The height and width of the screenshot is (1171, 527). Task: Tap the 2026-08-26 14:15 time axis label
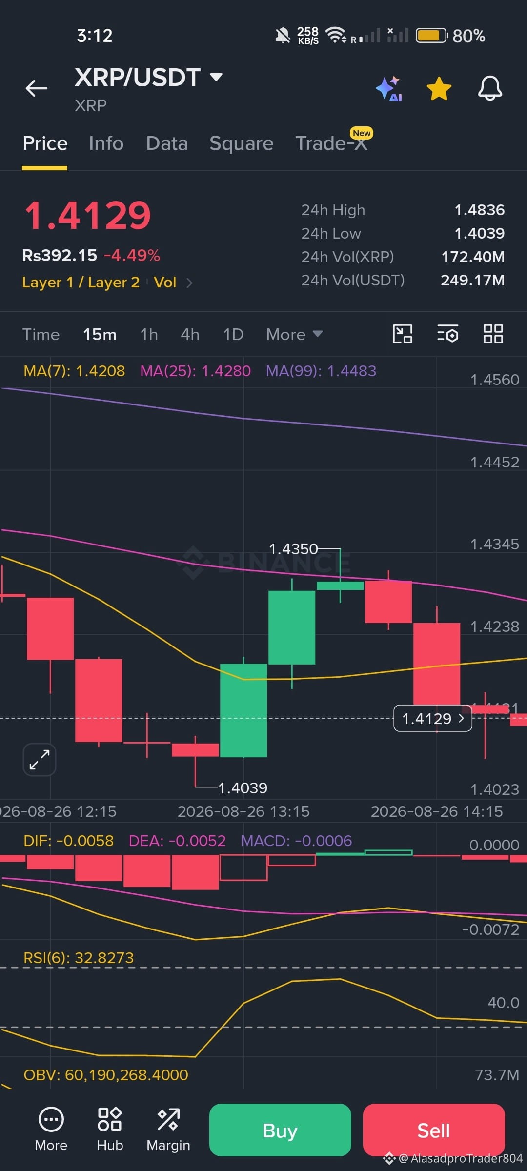437,811
